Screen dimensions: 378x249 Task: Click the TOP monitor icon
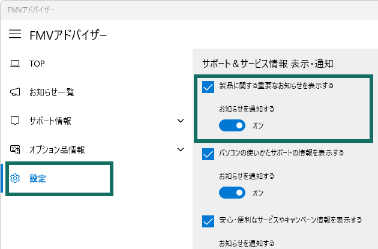pos(16,63)
